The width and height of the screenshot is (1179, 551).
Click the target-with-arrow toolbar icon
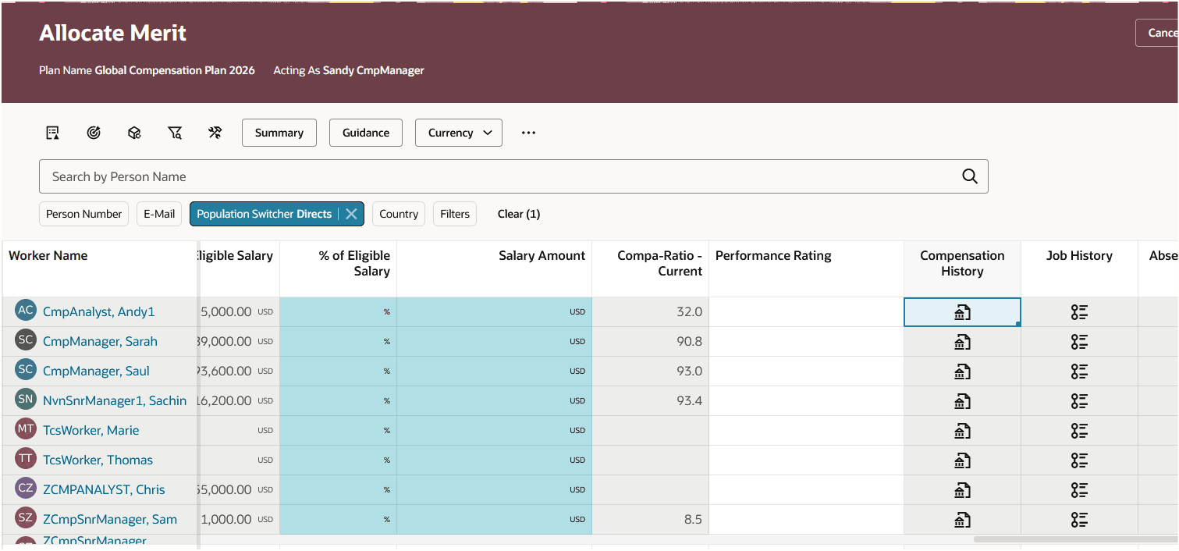[x=94, y=133]
